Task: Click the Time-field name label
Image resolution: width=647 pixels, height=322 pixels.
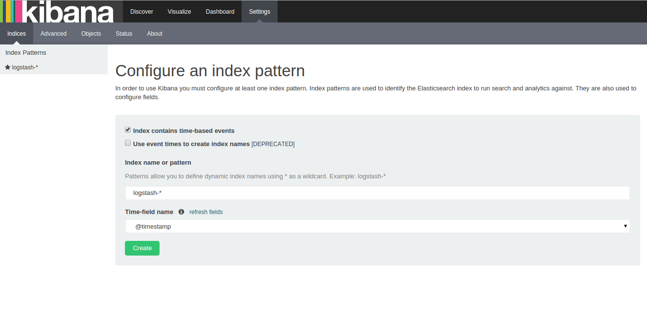Action: (149, 212)
